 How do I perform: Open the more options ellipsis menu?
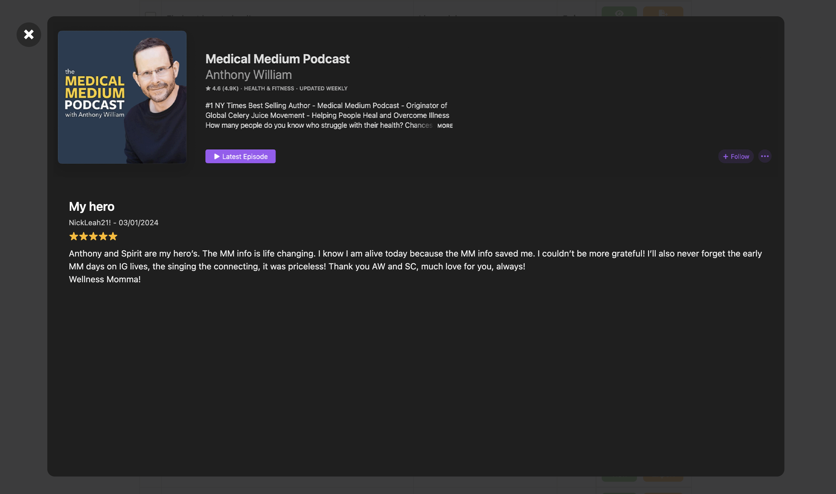coord(765,156)
